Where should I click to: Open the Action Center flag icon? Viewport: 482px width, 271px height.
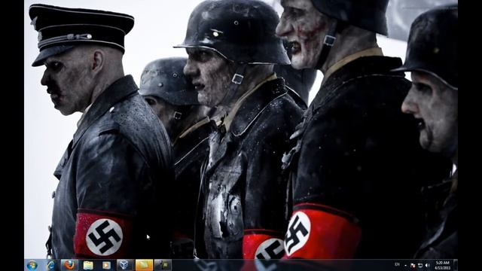pos(413,265)
